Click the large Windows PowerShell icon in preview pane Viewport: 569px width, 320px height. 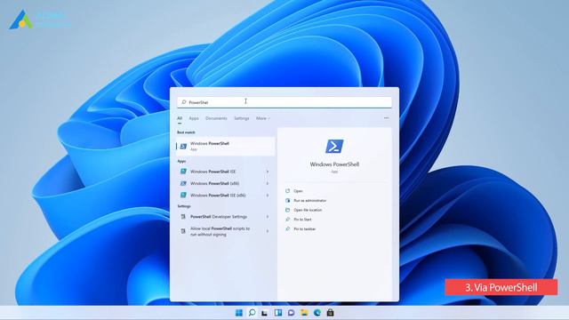334,146
